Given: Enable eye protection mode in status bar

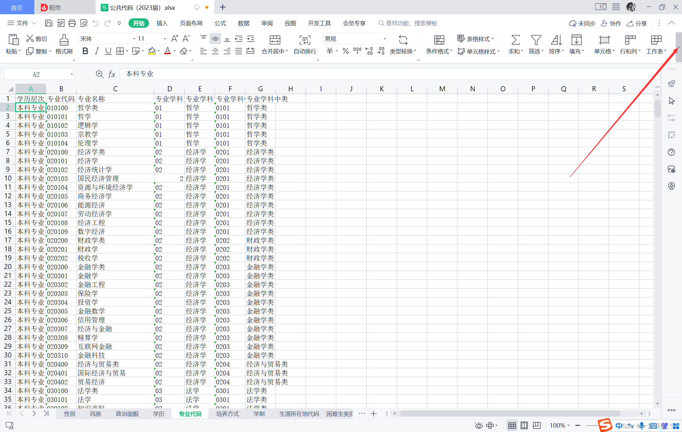Looking at the screenshot, I should (x=479, y=425).
